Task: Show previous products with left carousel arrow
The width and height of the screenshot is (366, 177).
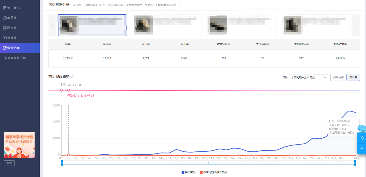Action: point(52,25)
